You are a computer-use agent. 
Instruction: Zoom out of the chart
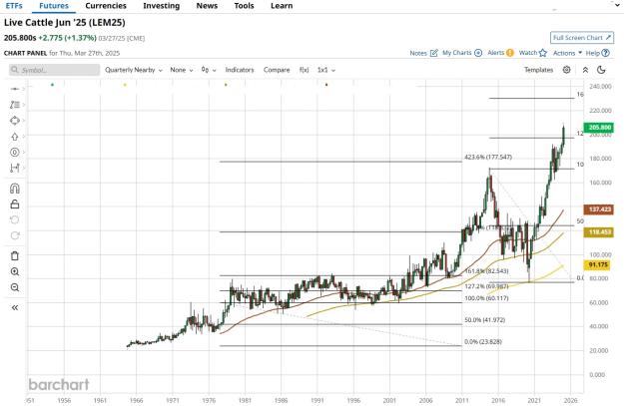(x=15, y=287)
